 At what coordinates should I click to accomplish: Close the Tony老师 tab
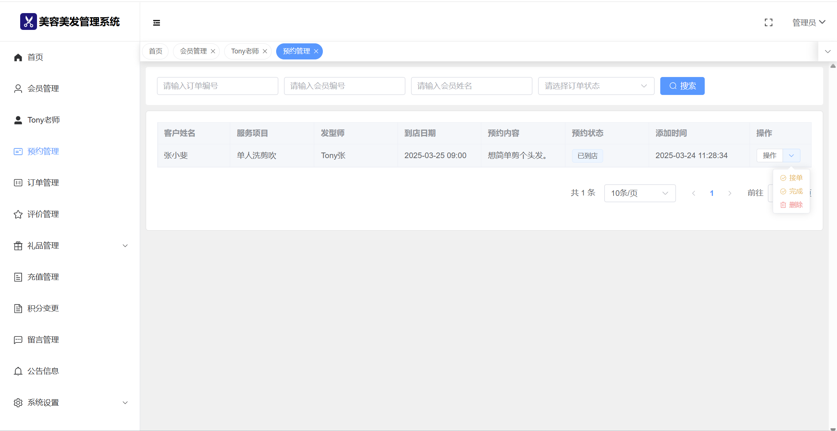265,51
